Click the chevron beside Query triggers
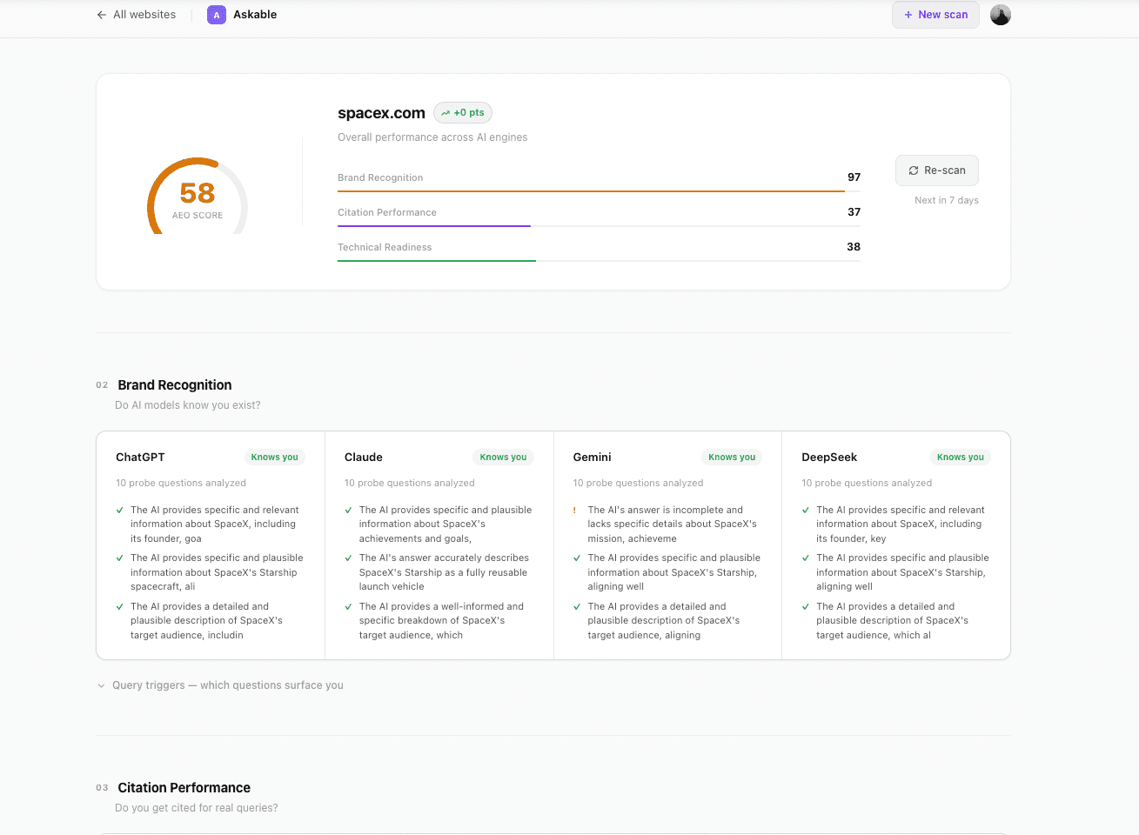The image size is (1139, 835). (x=101, y=685)
